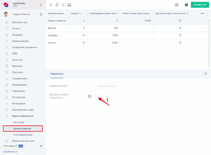Toggle the sun theme switch icon
The image size is (211, 155).
click(x=41, y=5)
